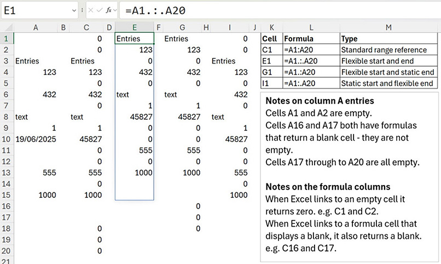
Task: Click into the Name Box showing E1
Action: pyautogui.click(x=33, y=10)
